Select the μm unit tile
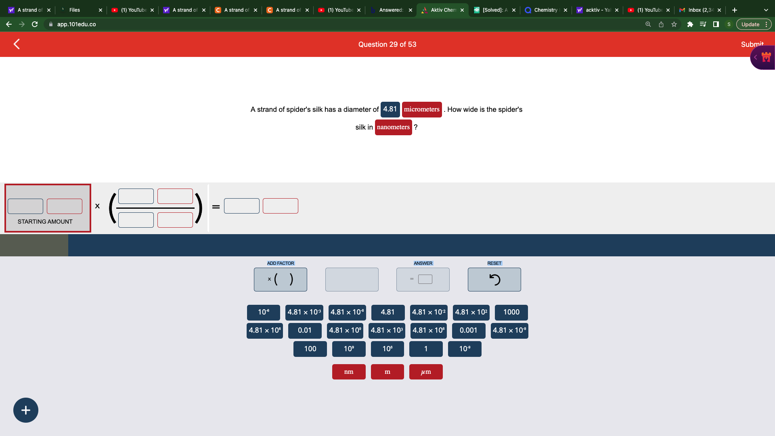Viewport: 775px width, 436px height. (x=426, y=372)
